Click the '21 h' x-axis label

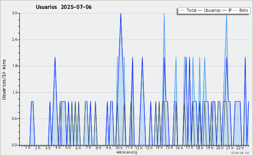230,148
